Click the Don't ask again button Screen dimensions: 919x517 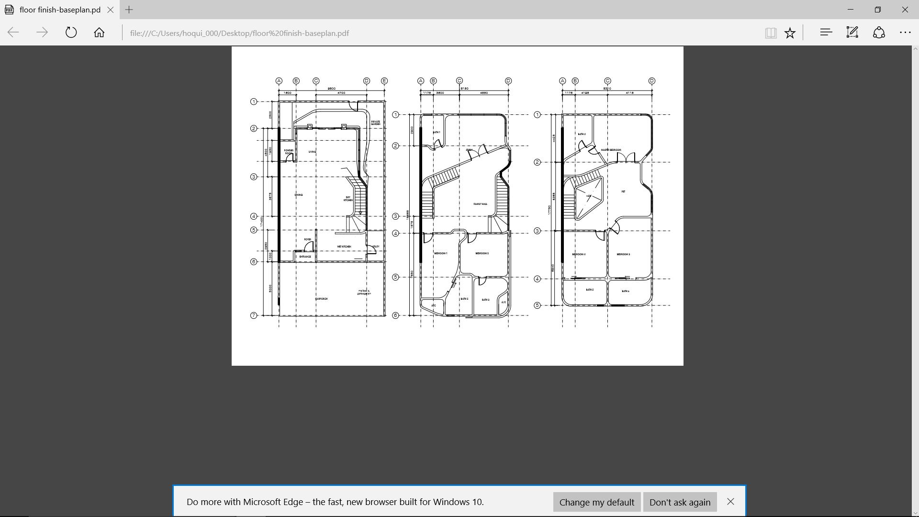(680, 502)
